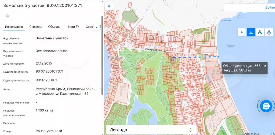The image size is (275, 135).
Task: Click the Вид объекта недвижимости label
Action: (12, 41)
